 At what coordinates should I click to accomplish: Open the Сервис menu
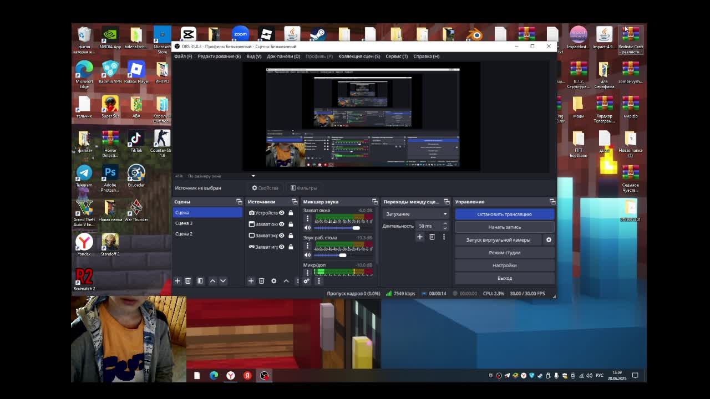(397, 56)
